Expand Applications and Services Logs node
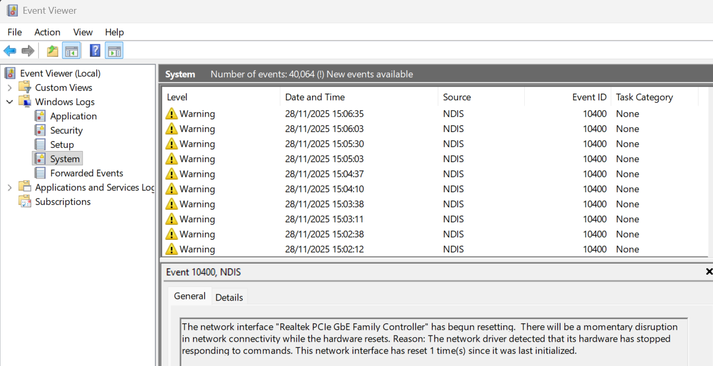 (10, 187)
